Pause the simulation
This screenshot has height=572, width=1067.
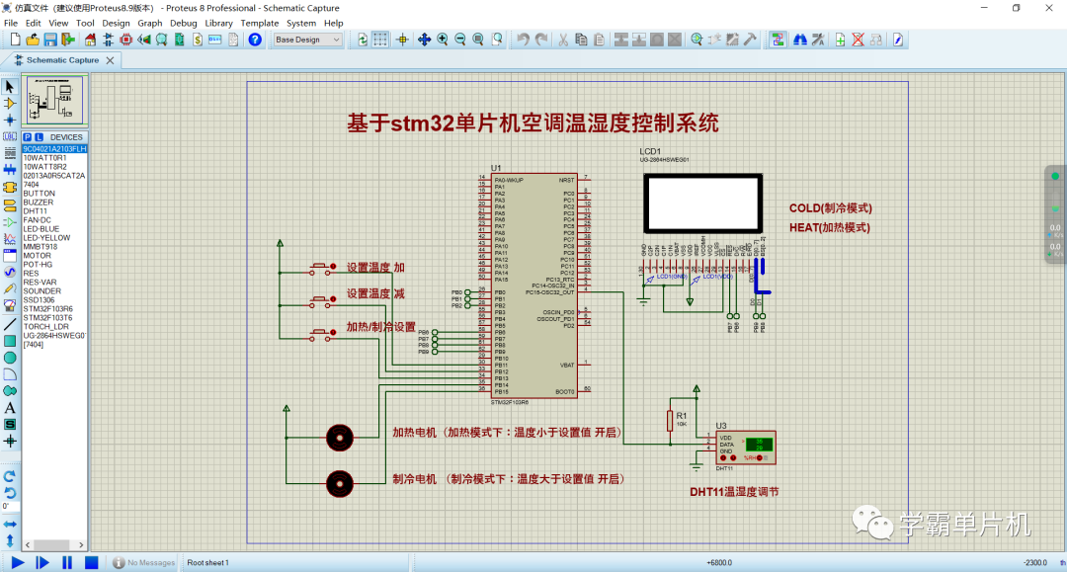[67, 562]
